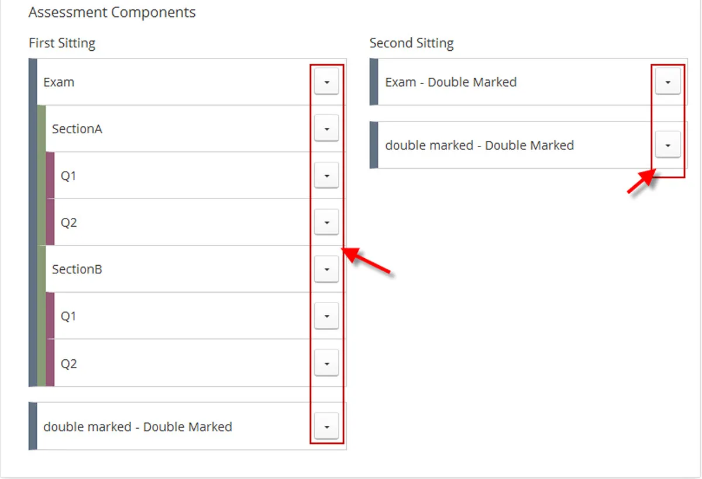The image size is (702, 479).
Task: Open the SectionA dropdown menu
Action: coord(326,129)
